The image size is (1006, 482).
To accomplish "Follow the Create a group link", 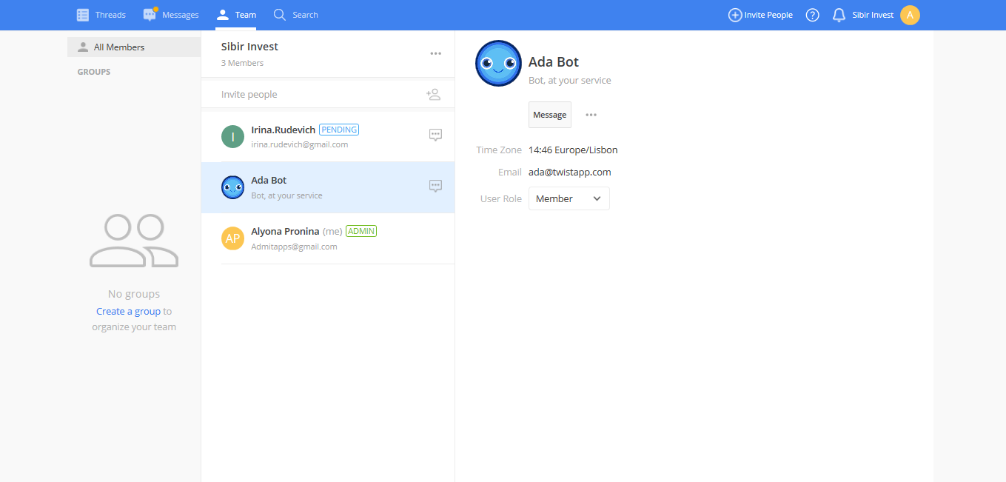I will tap(128, 312).
